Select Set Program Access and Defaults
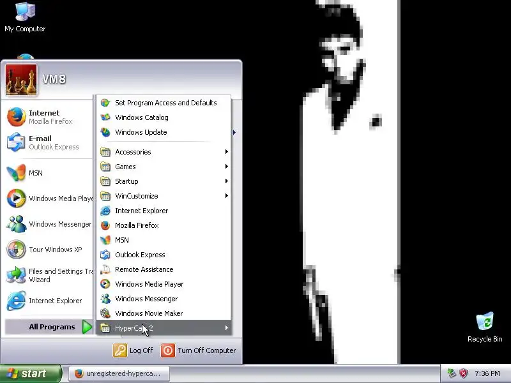 [x=164, y=103]
